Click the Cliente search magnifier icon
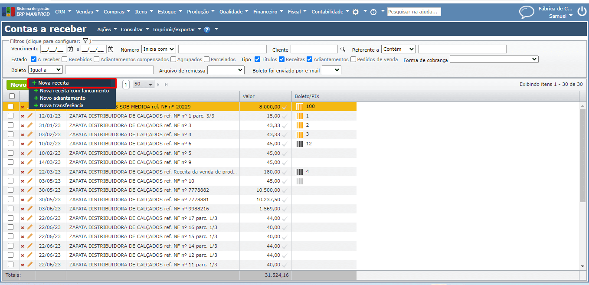Viewport: 589px width, 285px height. tap(343, 49)
